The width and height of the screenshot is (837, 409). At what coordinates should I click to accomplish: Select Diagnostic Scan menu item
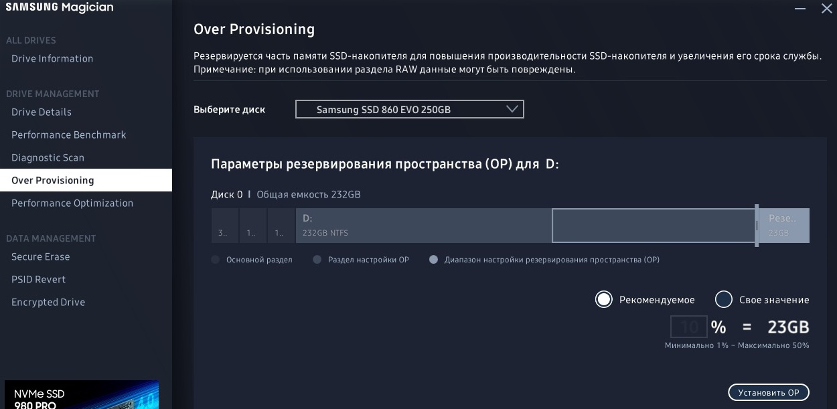(48, 158)
